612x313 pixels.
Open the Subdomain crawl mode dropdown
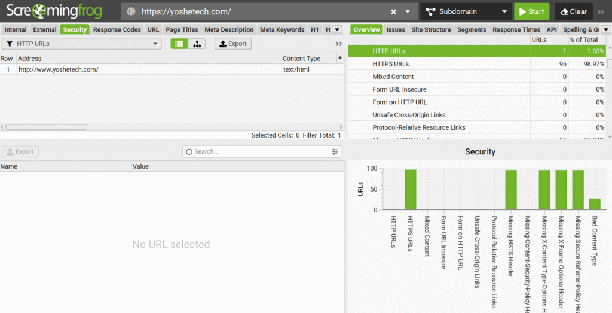(466, 11)
